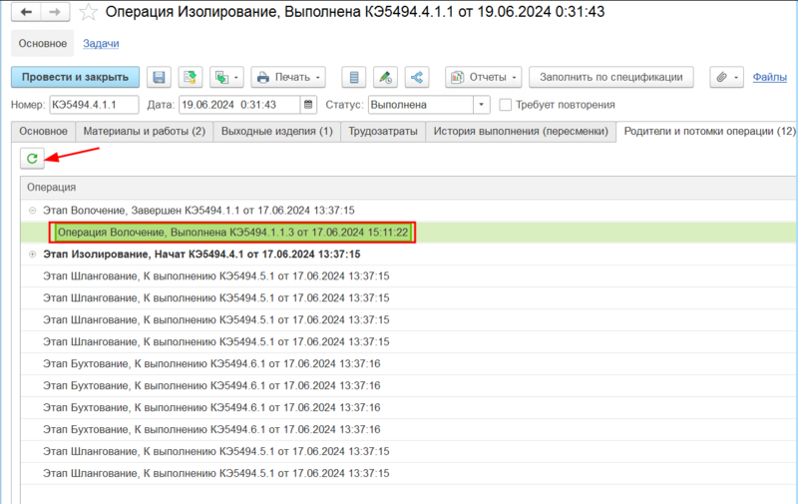Open the structure tree icon in the toolbar

coord(417,78)
